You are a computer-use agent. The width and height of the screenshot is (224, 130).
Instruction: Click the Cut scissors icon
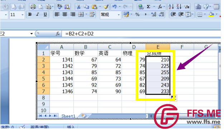78,6
